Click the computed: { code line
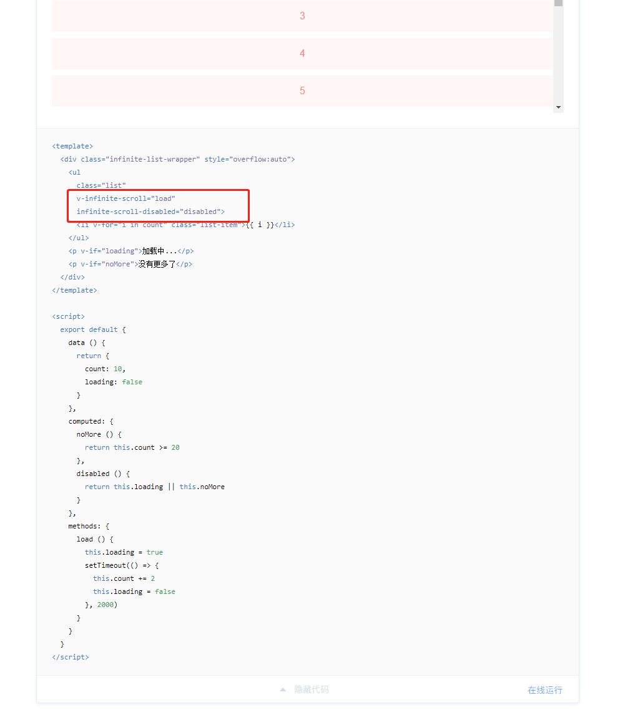625x720 pixels. (x=91, y=422)
